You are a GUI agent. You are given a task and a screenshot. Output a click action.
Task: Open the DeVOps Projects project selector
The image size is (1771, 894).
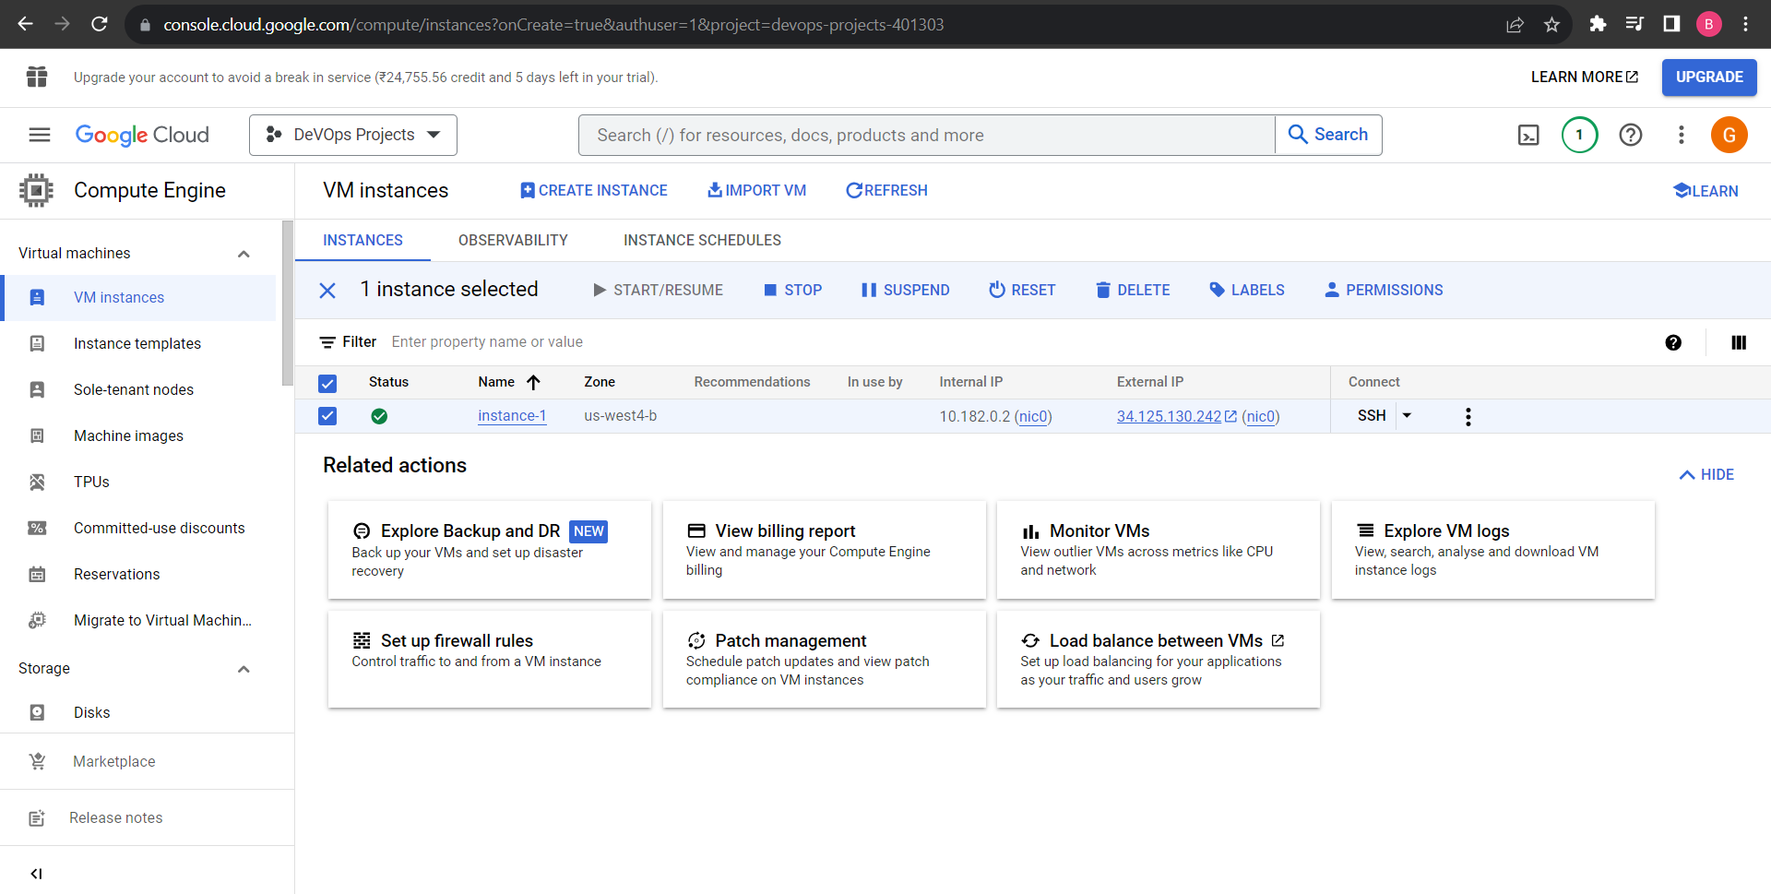pos(353,136)
